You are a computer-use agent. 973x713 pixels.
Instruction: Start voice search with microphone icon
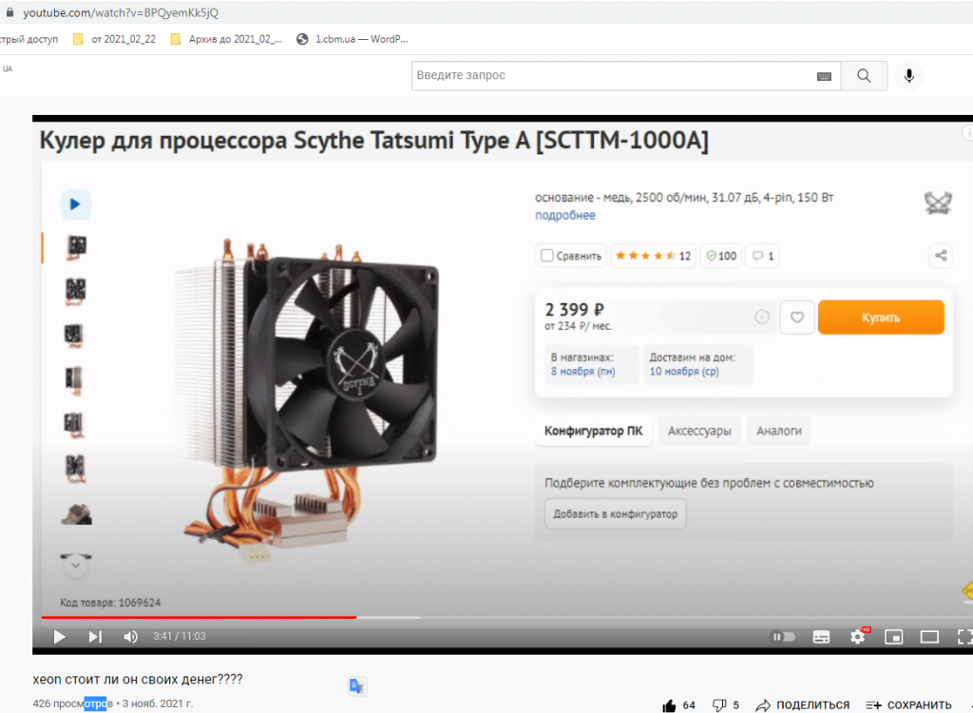tap(909, 76)
